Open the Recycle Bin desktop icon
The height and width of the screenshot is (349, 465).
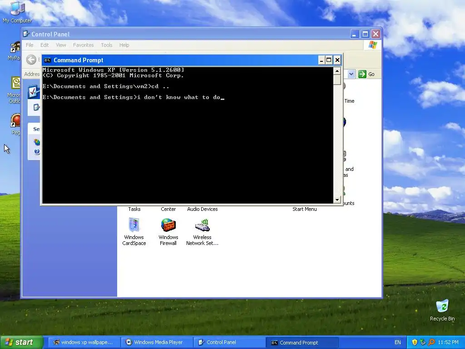(442, 310)
